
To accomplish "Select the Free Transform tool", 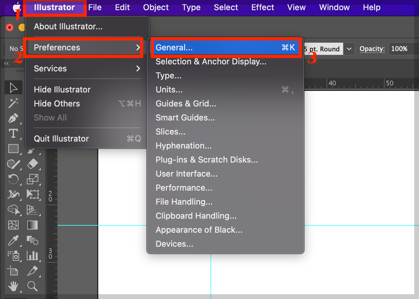I will pyautogui.click(x=33, y=194).
